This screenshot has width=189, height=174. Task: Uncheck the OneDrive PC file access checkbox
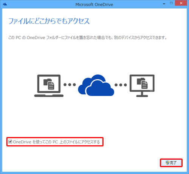pos(10,142)
